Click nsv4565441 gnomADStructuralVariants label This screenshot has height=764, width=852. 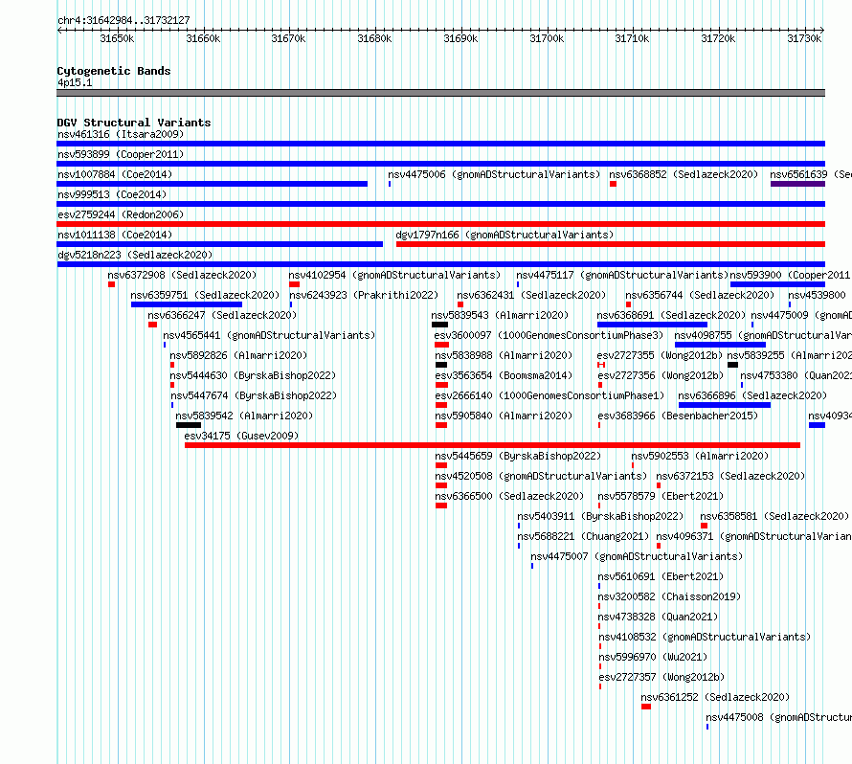pos(269,335)
